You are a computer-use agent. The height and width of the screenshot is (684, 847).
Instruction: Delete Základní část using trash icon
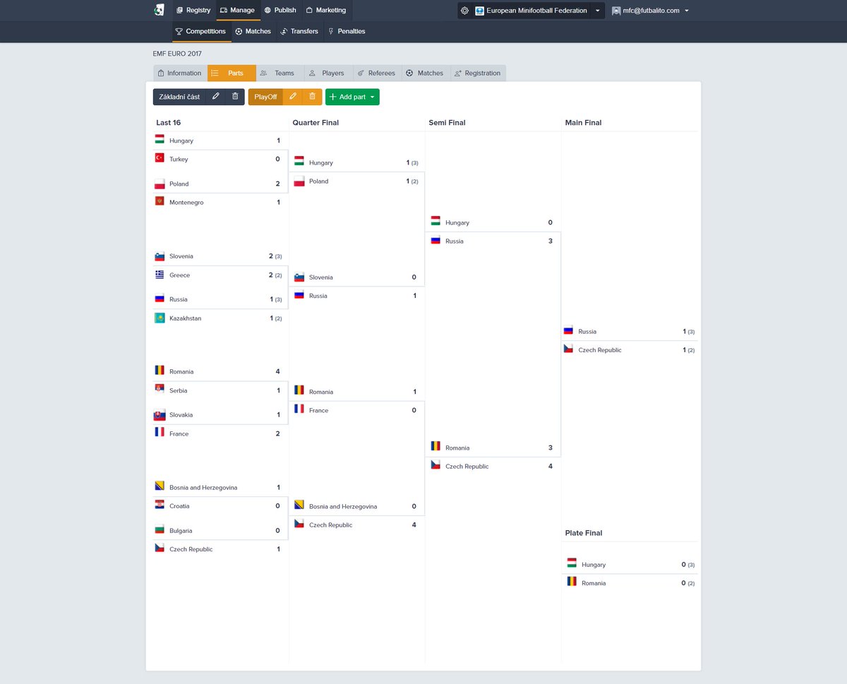pos(234,97)
